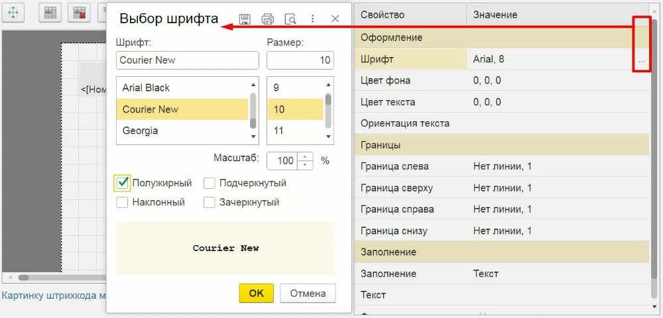This screenshot has width=663, height=318.
Task: Click the Шрифт name input field
Action: 188,60
